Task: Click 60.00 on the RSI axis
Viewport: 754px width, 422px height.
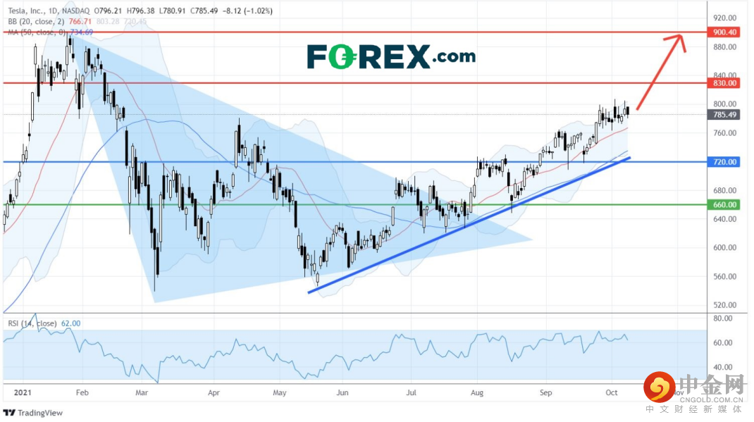Action: click(723, 342)
